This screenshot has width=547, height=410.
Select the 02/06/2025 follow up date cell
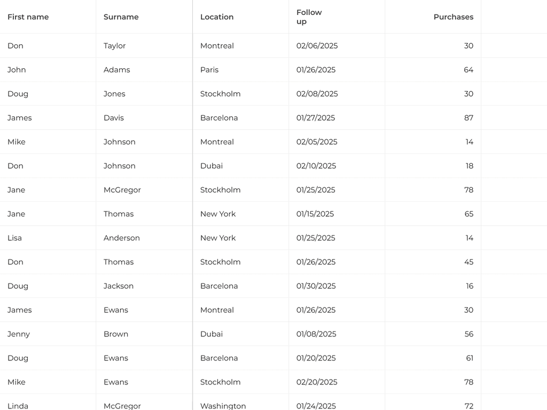[317, 46]
